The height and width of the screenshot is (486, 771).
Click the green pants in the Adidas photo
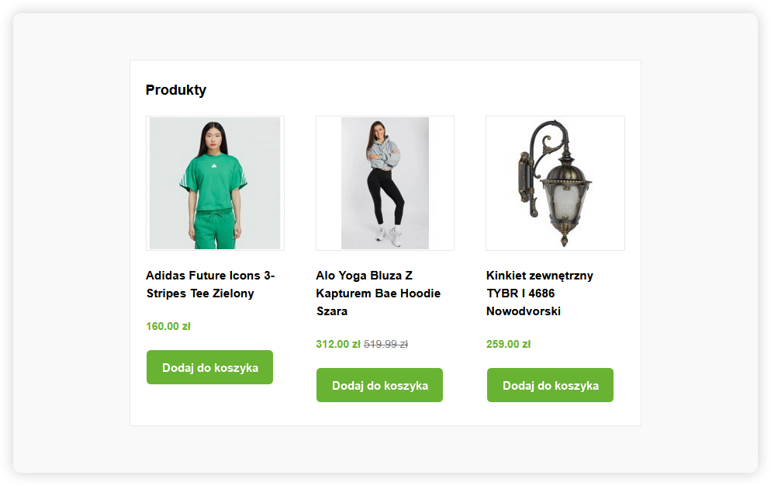tap(213, 231)
